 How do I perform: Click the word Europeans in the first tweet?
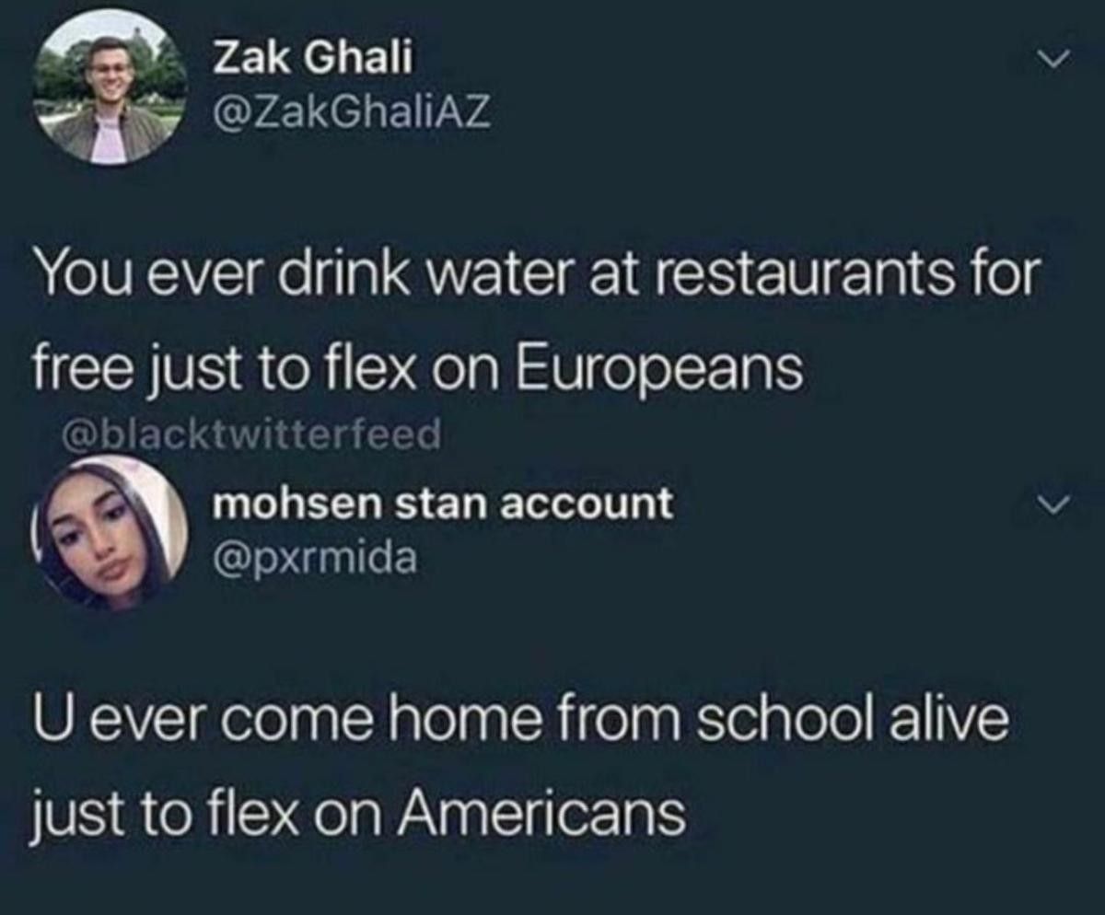pos(659,371)
